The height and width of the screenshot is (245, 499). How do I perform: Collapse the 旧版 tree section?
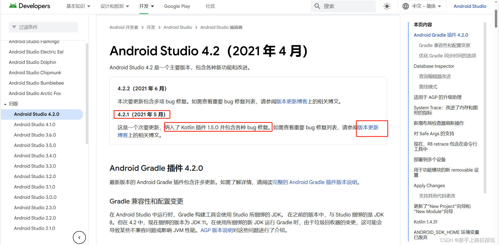point(5,104)
